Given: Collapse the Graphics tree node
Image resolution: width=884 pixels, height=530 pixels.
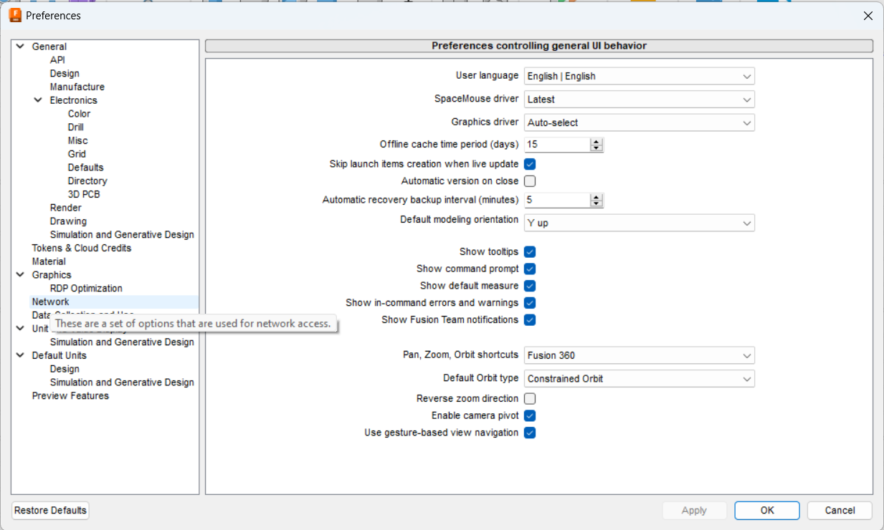Looking at the screenshot, I should [20, 275].
